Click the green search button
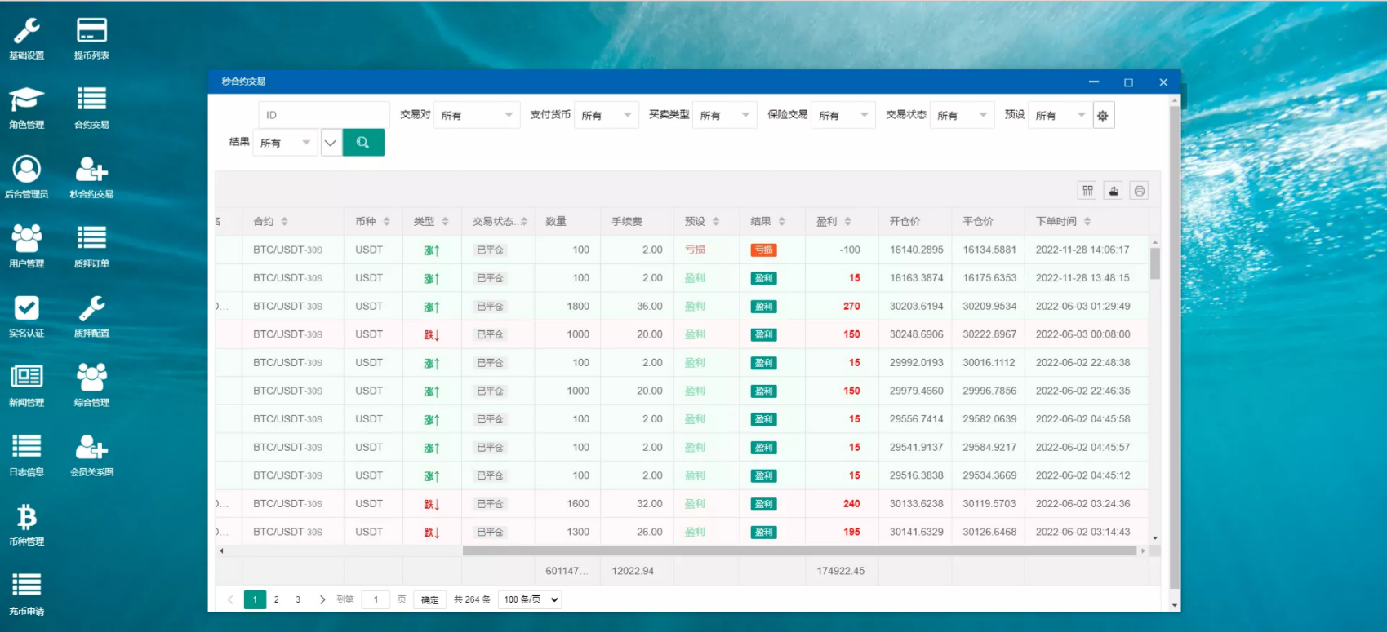 363,143
